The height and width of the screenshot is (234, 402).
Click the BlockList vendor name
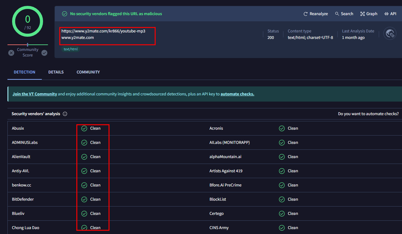tap(218, 199)
